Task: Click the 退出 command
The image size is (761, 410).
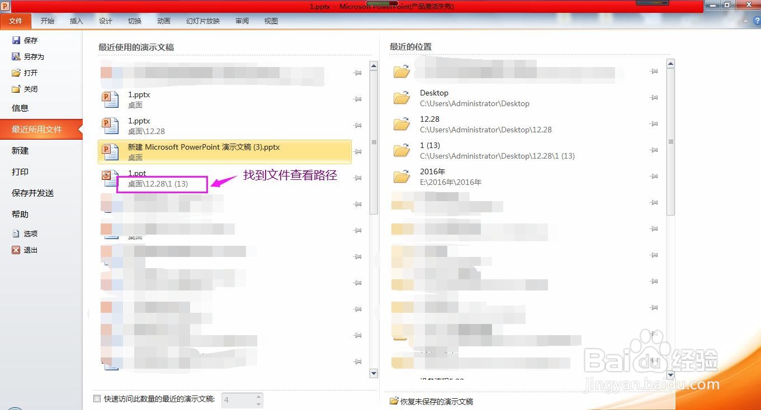Action: (x=31, y=250)
